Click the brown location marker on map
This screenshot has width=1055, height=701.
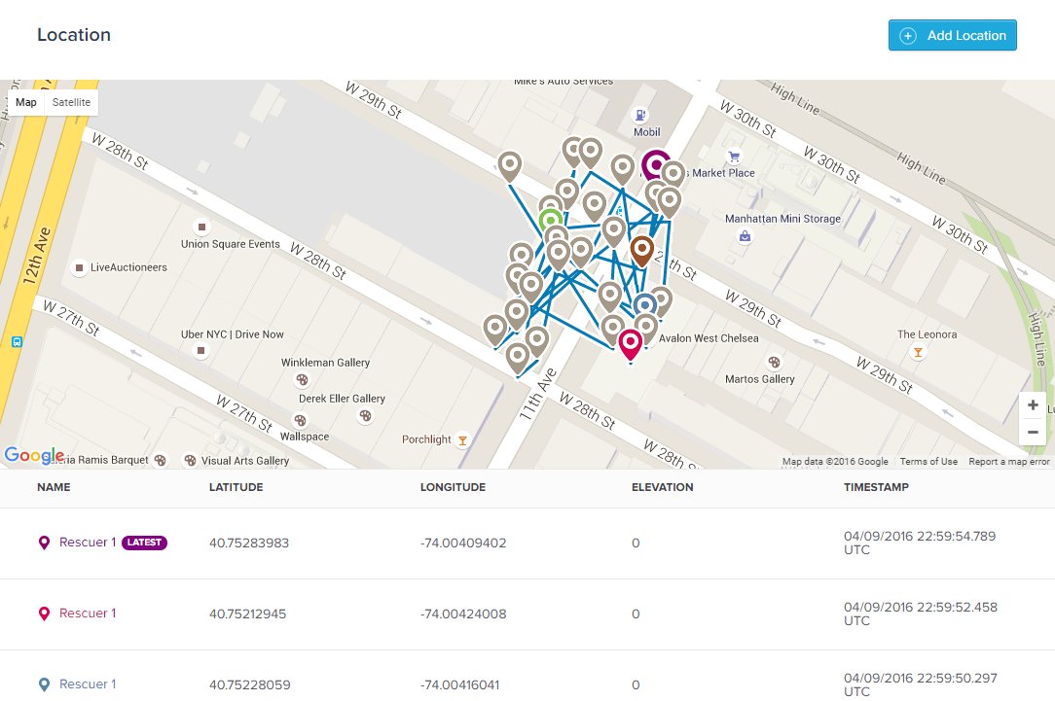pos(642,251)
